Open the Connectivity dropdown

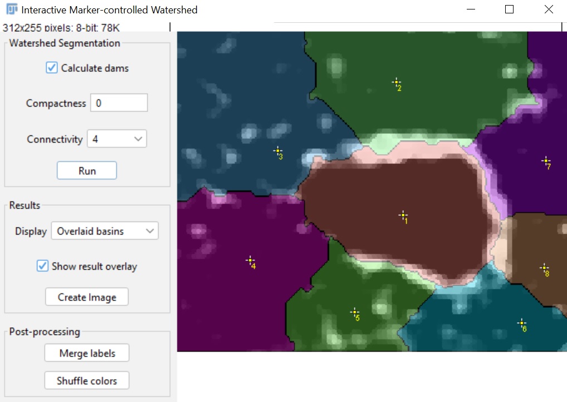tap(117, 138)
